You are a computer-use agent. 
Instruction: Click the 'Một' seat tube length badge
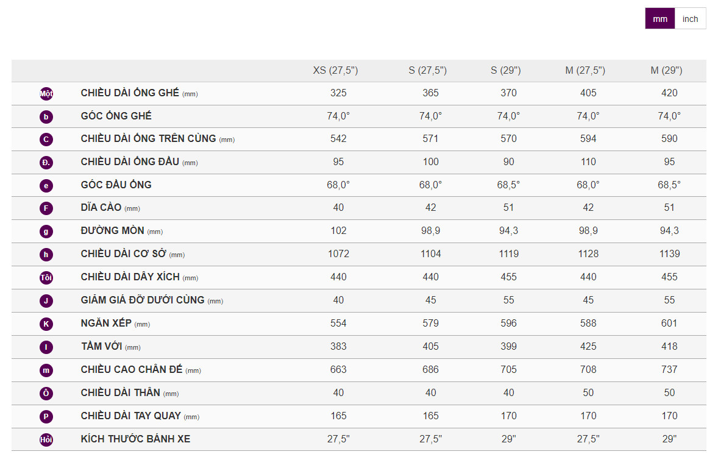[x=46, y=94]
